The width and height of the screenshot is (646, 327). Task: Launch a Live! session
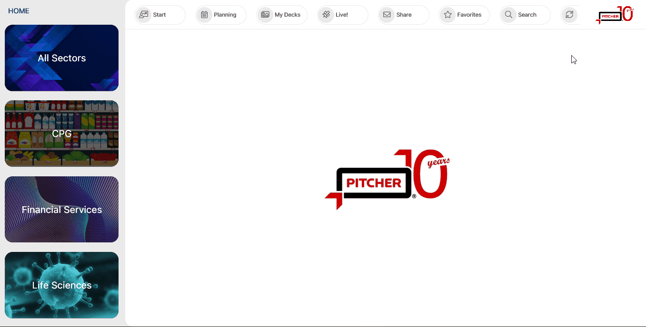(342, 15)
